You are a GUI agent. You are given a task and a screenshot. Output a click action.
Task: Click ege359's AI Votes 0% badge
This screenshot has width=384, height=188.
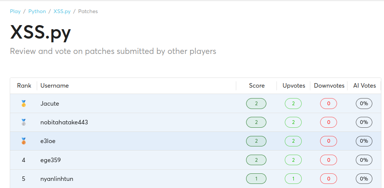click(x=364, y=160)
